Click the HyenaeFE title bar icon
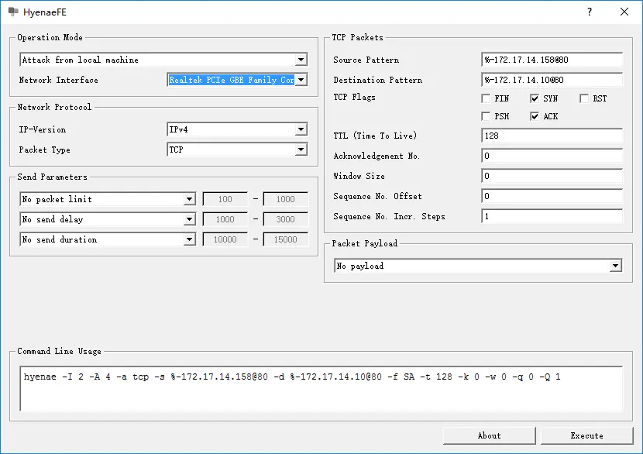643x454 pixels. [11, 12]
